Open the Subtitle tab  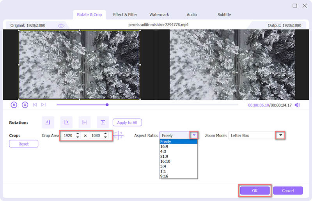(x=224, y=14)
